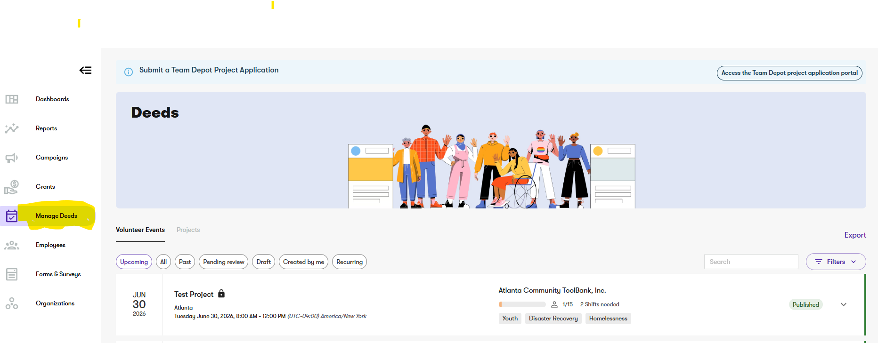Image resolution: width=878 pixels, height=343 pixels.
Task: Click the Reports chart icon
Action: click(12, 128)
